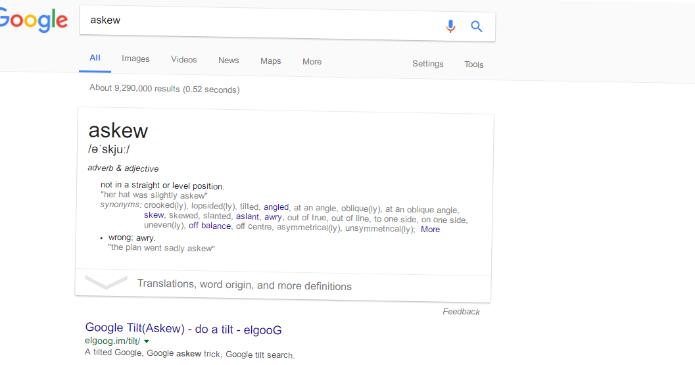Screen dimensions: 695x365
Task: Click the Google logo
Action: 34,20
